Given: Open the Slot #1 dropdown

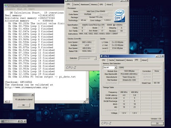Looking at the screenshot, I should coord(116,68).
